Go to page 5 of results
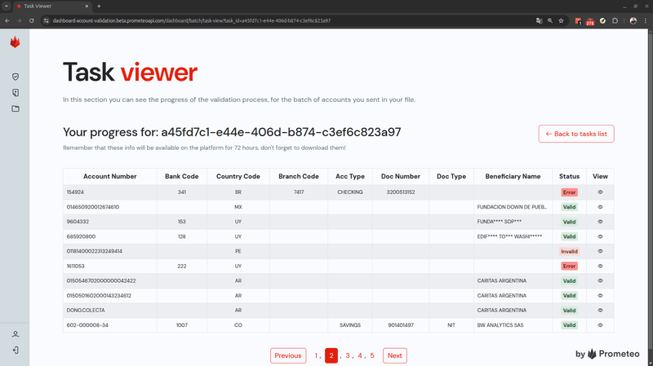653x366 pixels. [371, 355]
